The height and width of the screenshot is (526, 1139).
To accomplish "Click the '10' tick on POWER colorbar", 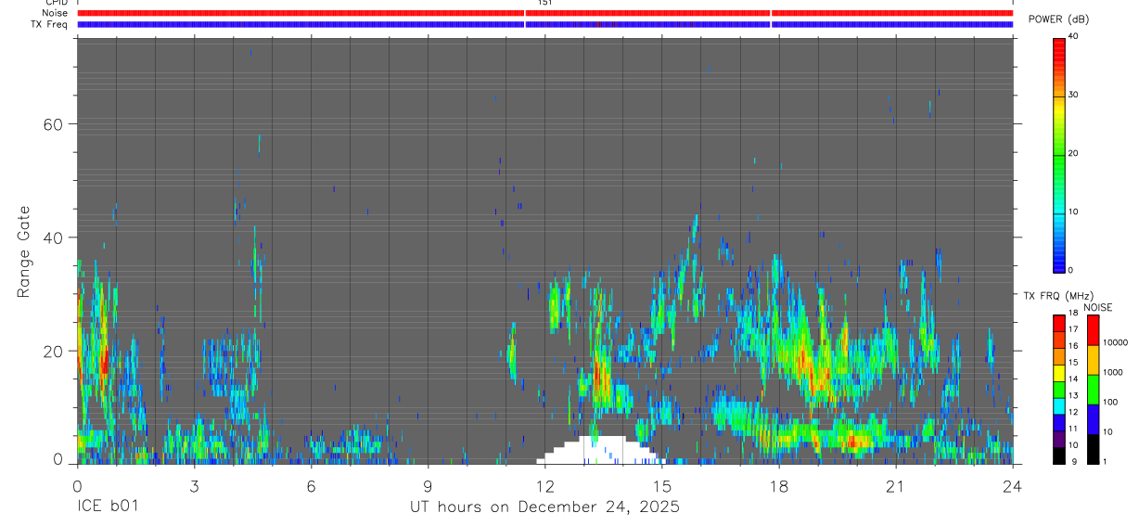I will (x=1073, y=212).
